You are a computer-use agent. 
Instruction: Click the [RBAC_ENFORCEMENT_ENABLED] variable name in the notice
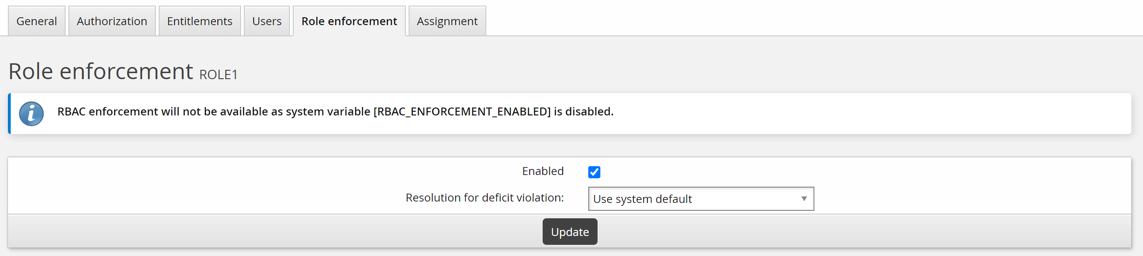462,112
